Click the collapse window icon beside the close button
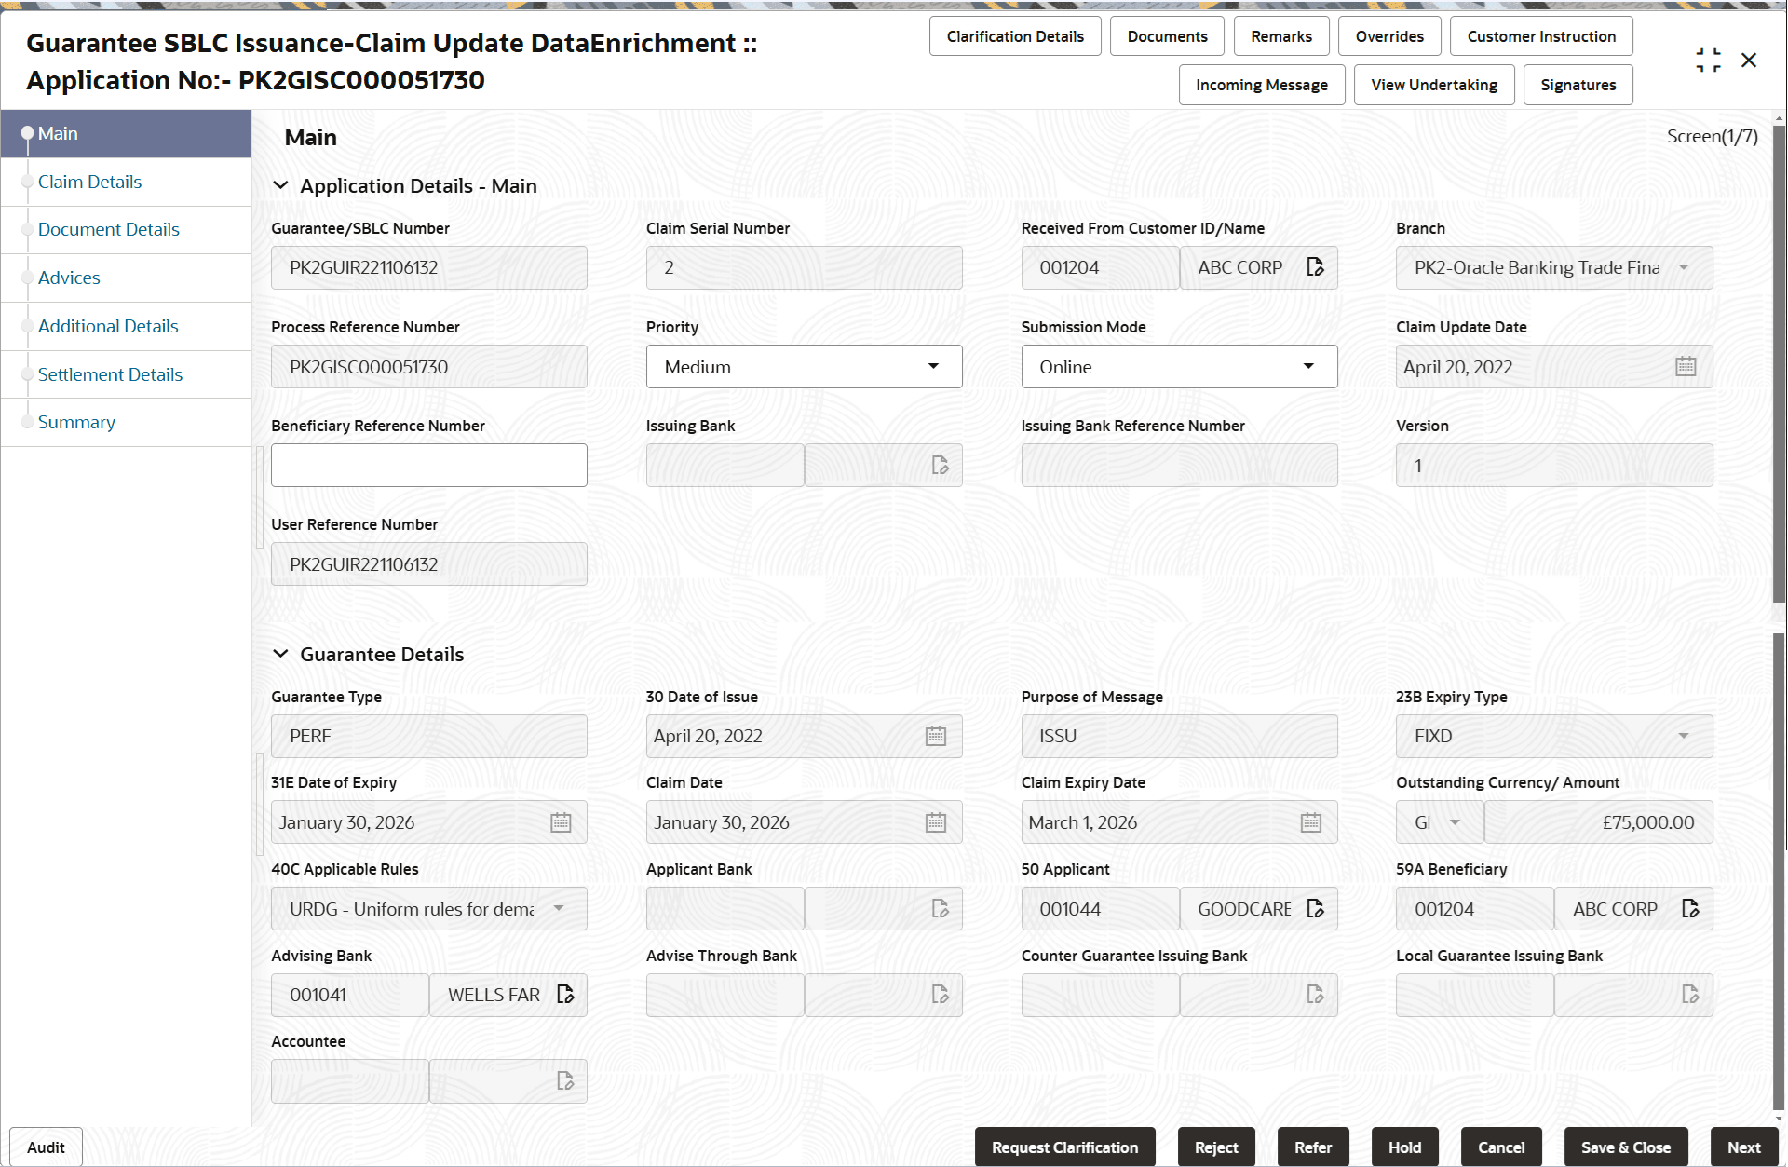1788x1167 pixels. [1708, 61]
